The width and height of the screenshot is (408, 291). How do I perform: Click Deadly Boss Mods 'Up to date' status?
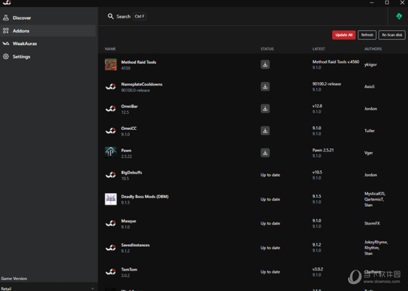[271, 199]
